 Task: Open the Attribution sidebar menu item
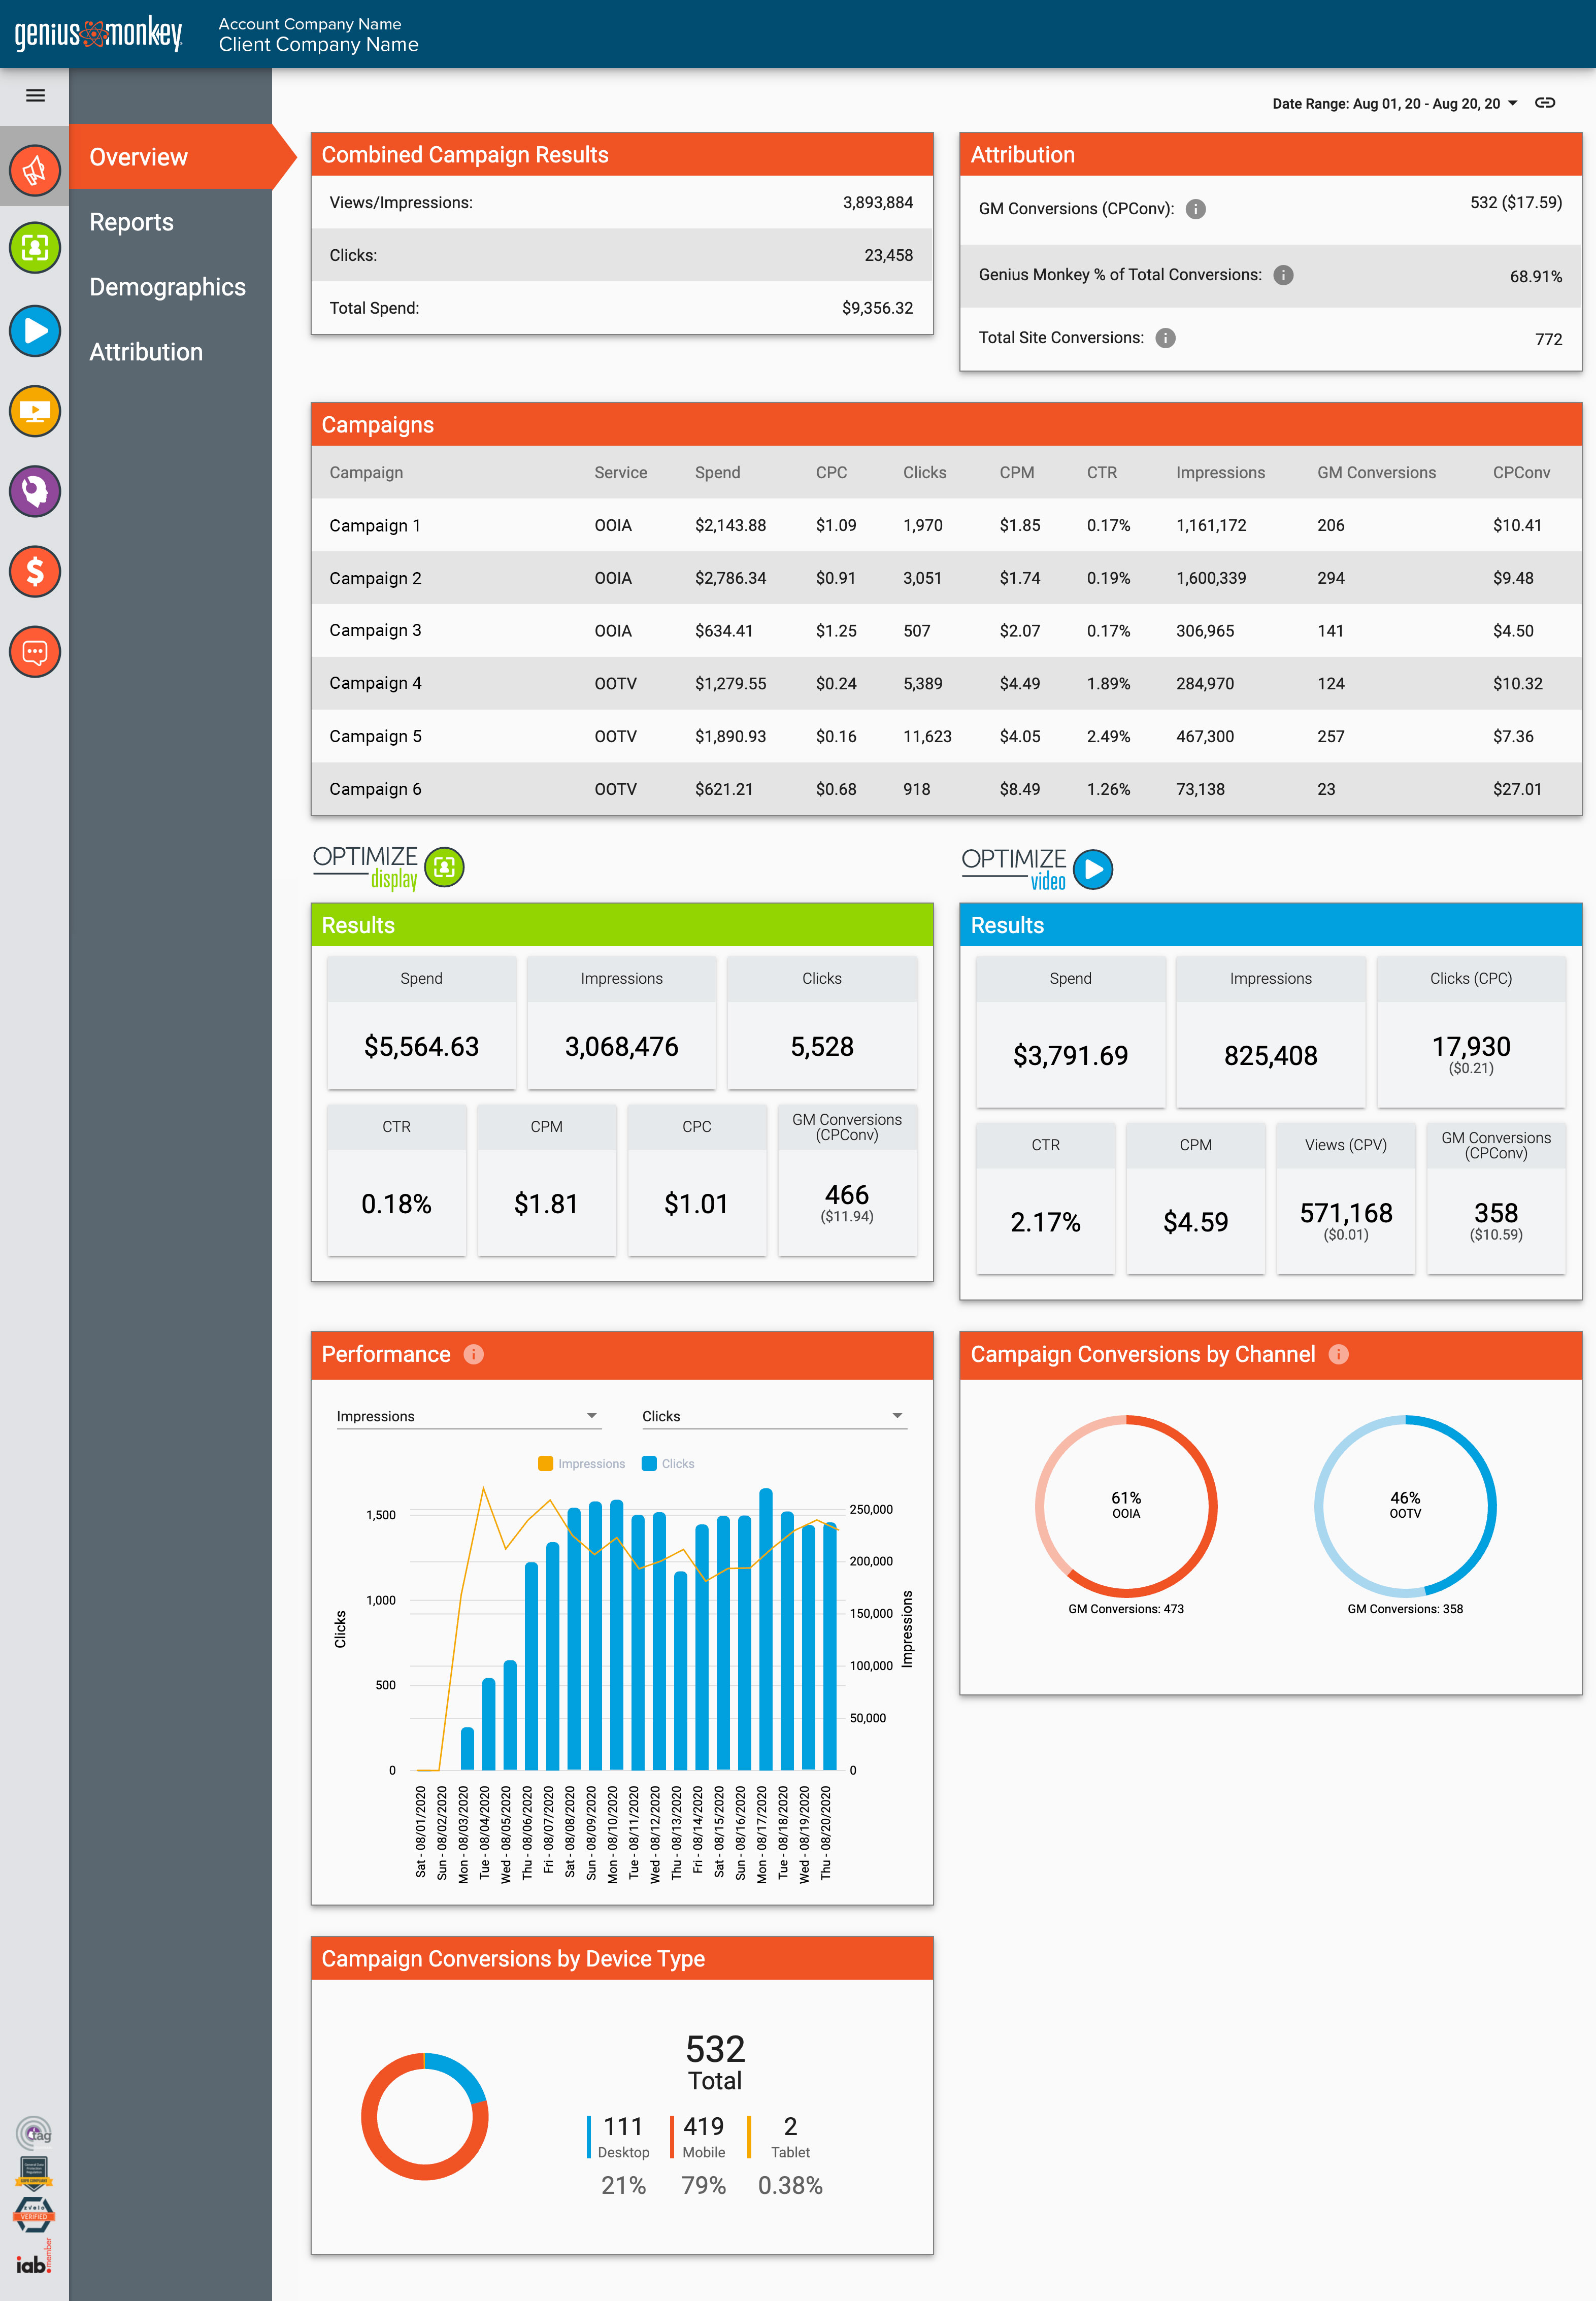146,352
